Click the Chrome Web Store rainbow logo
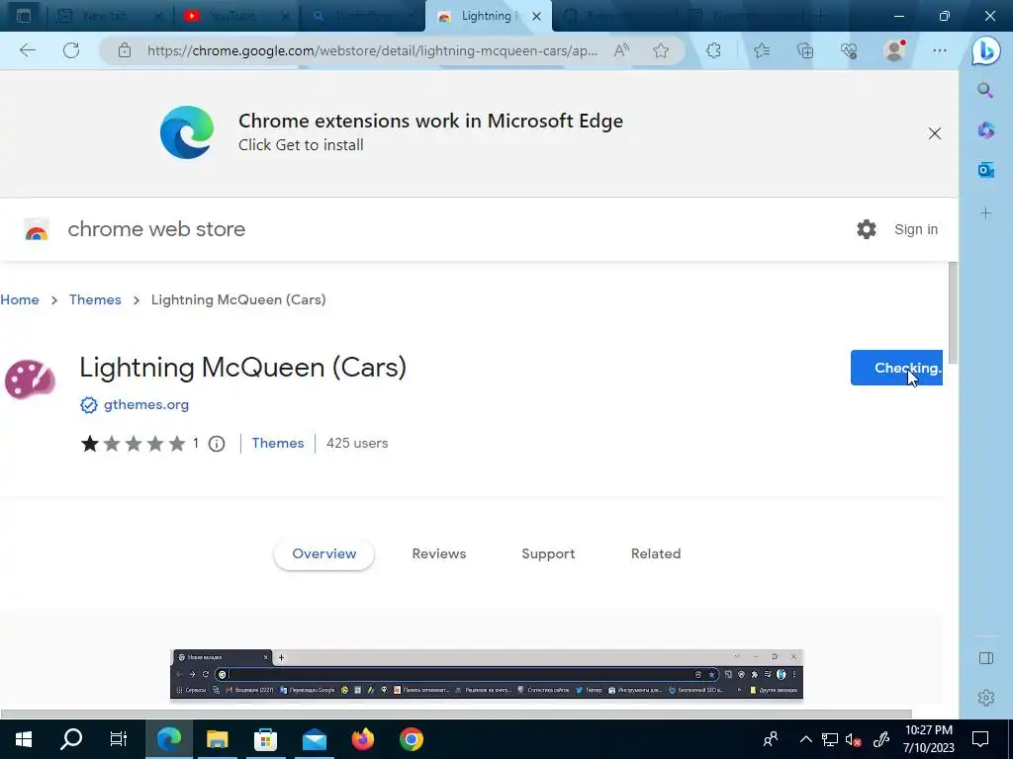1013x759 pixels. click(x=37, y=229)
